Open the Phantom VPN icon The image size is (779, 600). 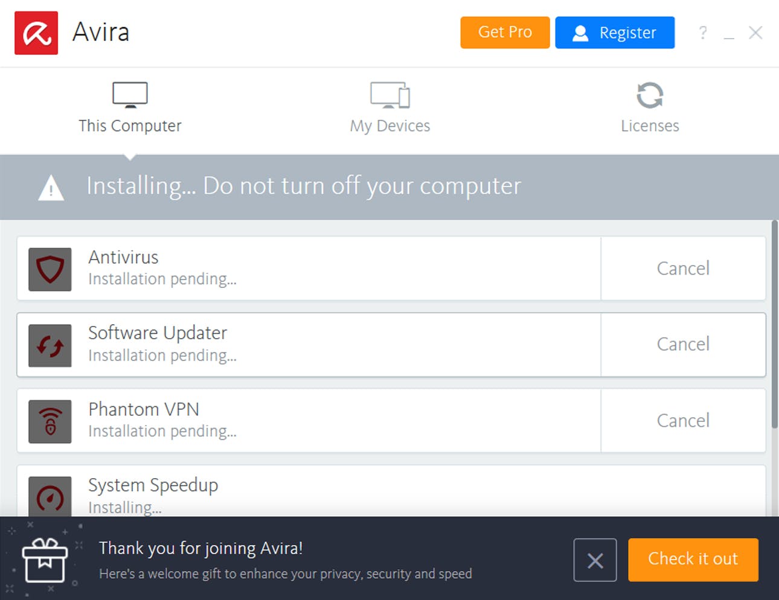click(x=50, y=421)
